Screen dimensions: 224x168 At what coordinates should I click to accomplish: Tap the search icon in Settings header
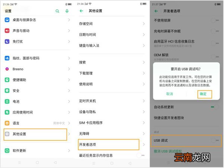tap(57, 11)
